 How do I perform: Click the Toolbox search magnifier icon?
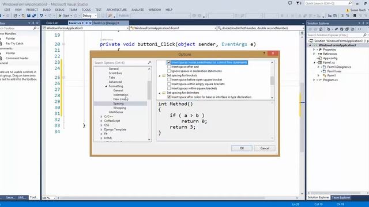point(35,28)
